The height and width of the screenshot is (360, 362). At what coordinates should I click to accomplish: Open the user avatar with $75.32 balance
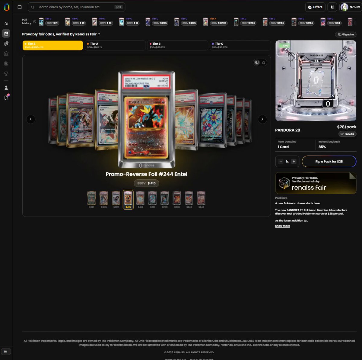point(351,7)
